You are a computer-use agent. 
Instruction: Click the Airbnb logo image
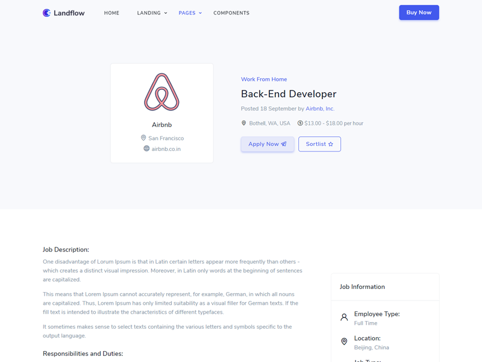point(161,92)
